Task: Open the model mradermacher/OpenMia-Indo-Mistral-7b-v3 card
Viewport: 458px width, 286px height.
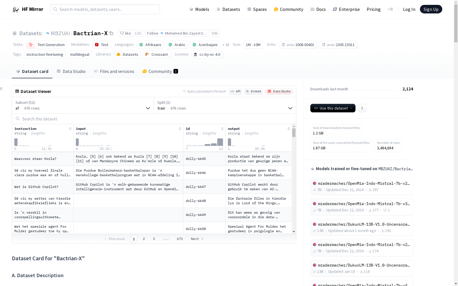Action: pos(362,207)
